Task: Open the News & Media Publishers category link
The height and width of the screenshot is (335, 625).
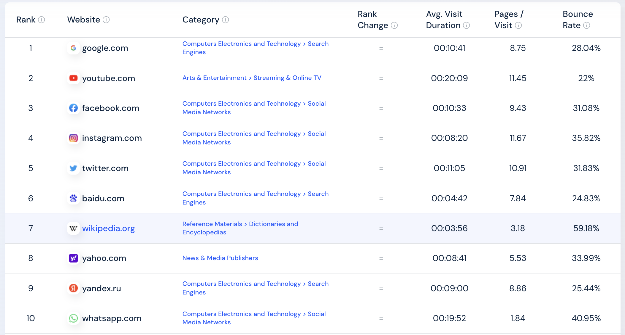Action: 220,258
